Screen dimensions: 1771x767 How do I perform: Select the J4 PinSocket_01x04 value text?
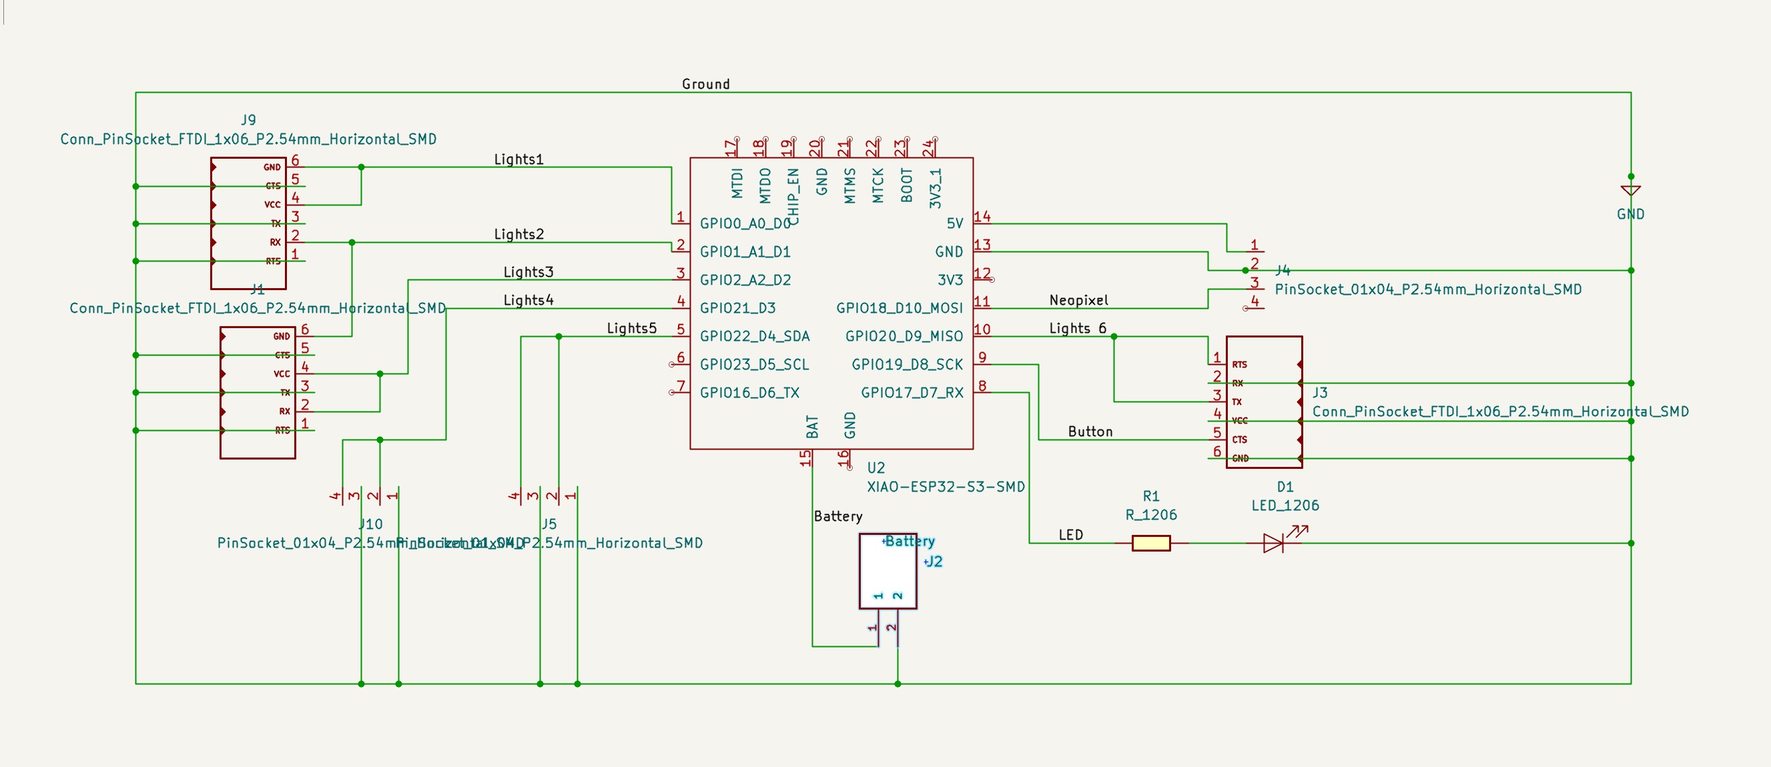coord(1427,289)
